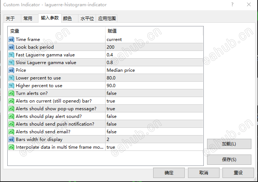Switch to the 应用范围 tab
Viewport: 258px width, 182px height.
click(x=107, y=18)
